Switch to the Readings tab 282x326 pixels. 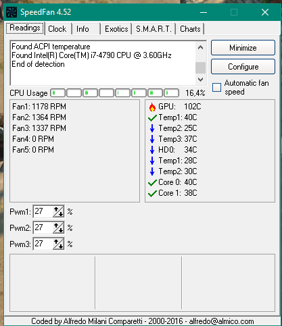[25, 28]
